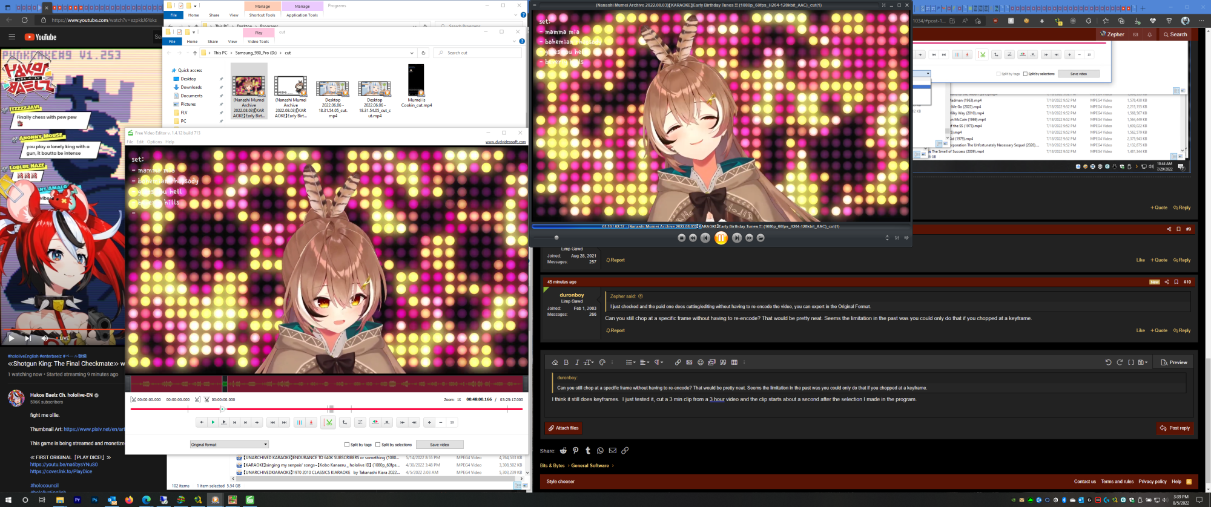Open the smilies picker in reply editor
1211x507 pixels.
click(701, 362)
